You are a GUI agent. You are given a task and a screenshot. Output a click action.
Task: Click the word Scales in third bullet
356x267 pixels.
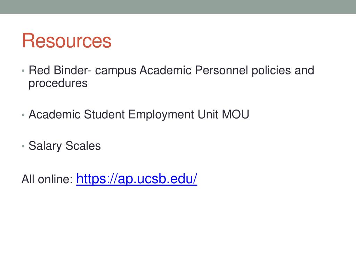coord(83,146)
